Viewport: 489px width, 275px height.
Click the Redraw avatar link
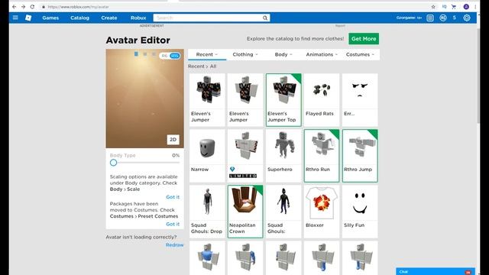175,244
